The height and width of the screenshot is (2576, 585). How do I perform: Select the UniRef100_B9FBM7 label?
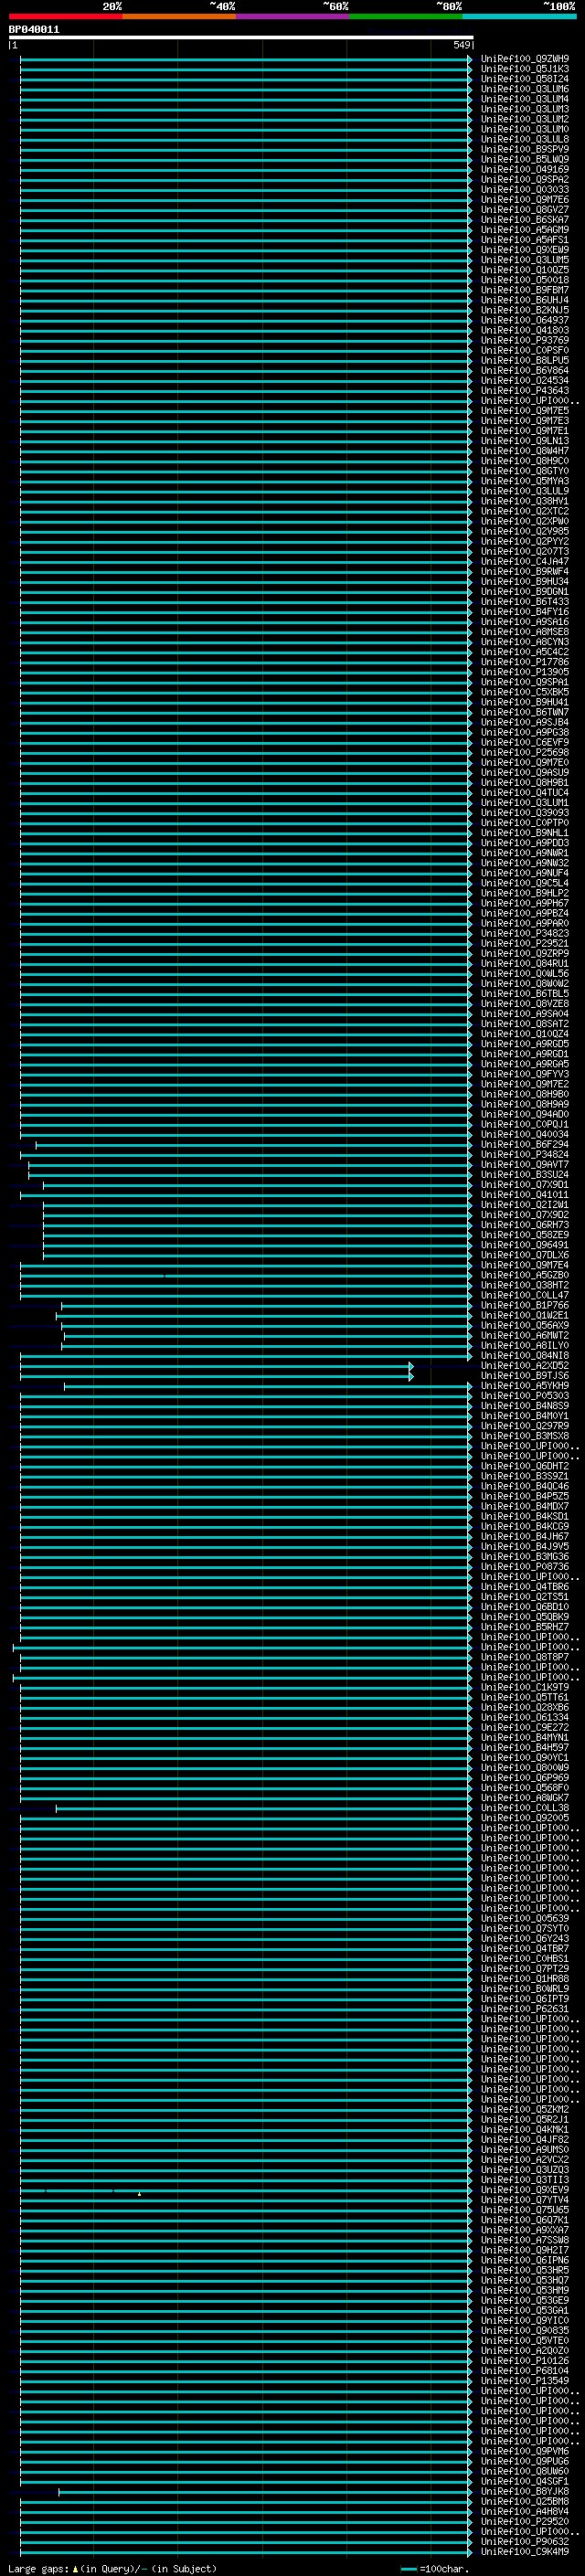[525, 290]
